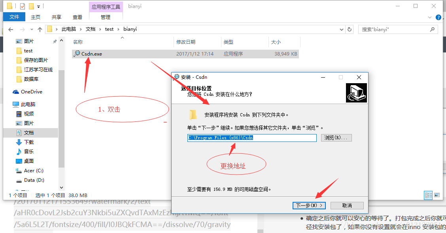446x233 pixels.
Task: Click the 应用程序工具 contextual tab header
Action: pos(106,7)
